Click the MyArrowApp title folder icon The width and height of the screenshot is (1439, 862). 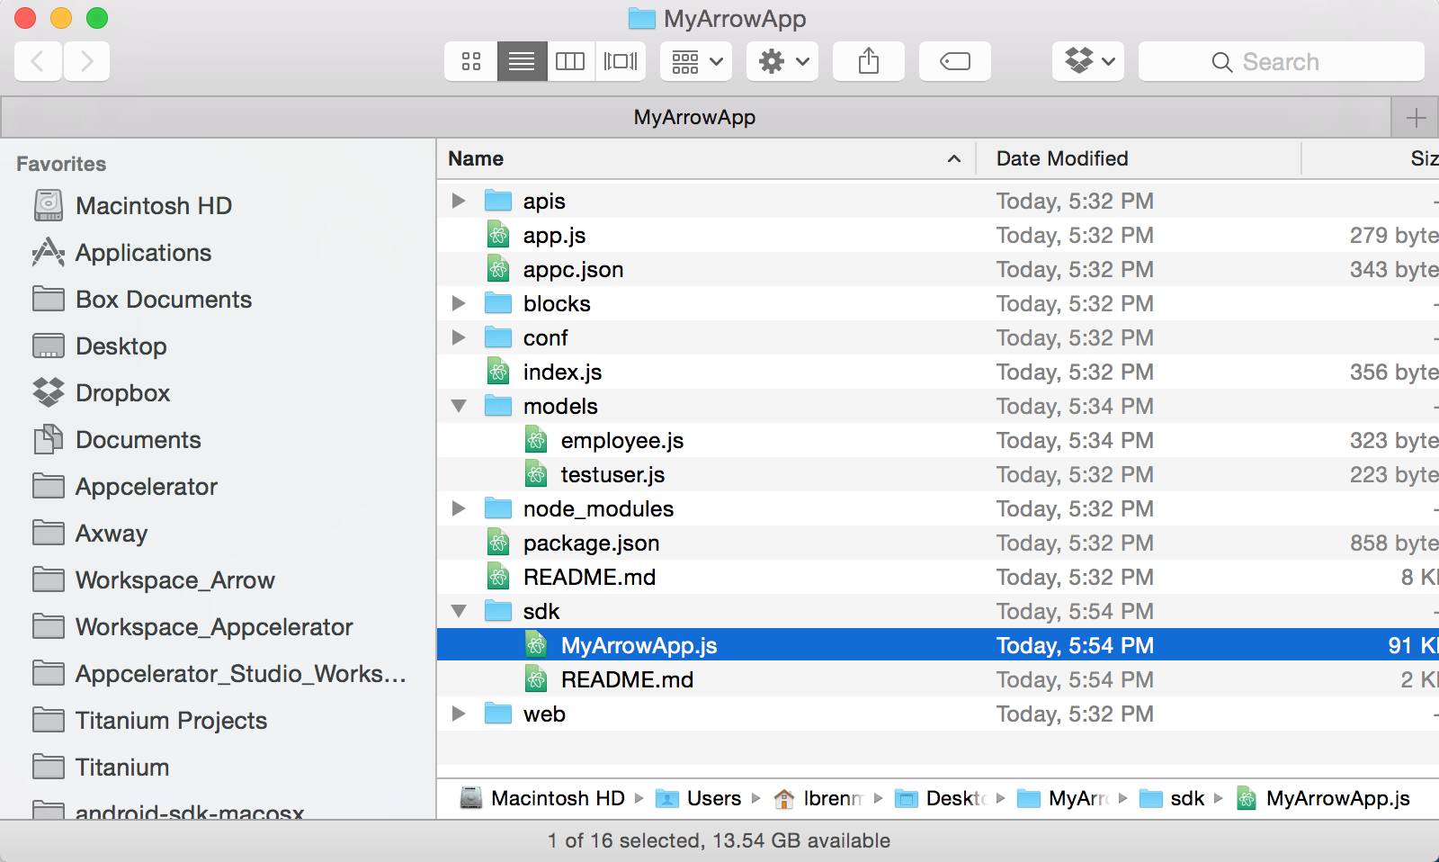tap(641, 18)
